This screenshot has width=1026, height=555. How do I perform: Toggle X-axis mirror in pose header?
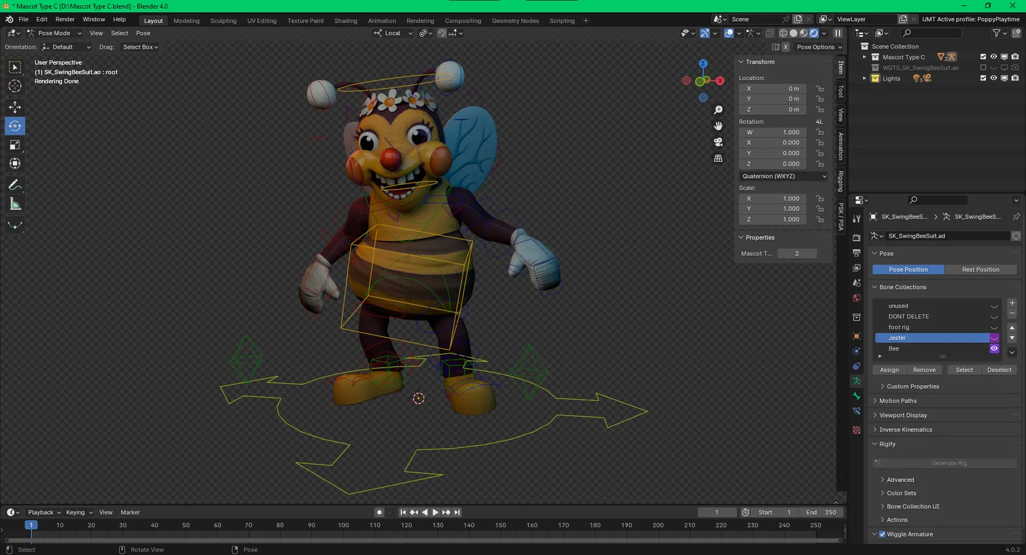coord(786,47)
